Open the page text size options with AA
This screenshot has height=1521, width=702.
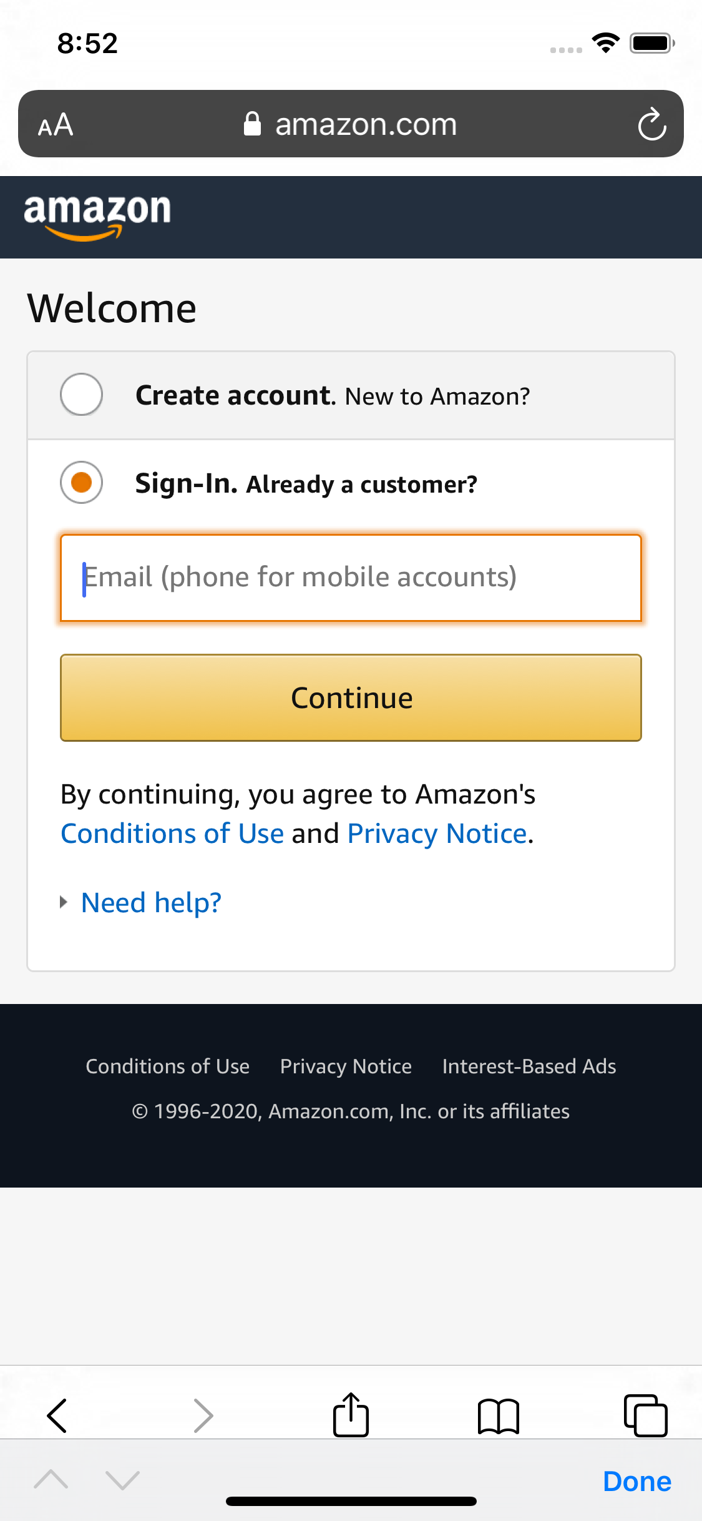55,124
